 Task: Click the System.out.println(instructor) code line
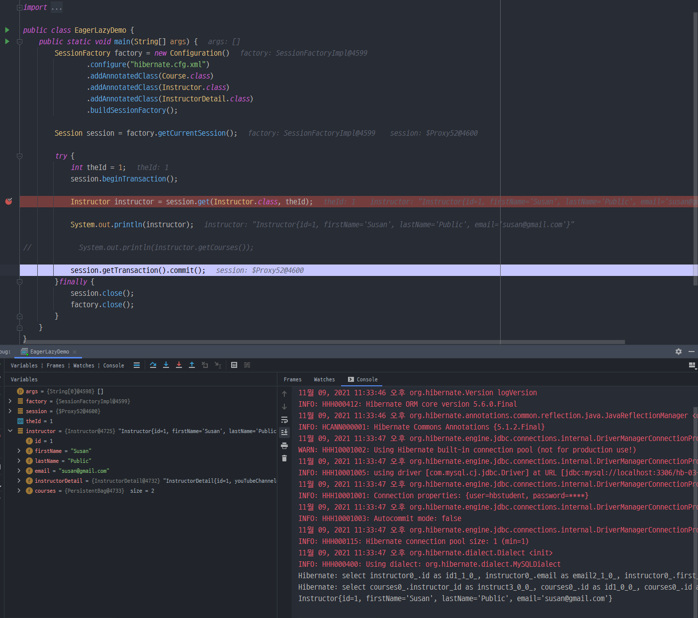coord(132,225)
